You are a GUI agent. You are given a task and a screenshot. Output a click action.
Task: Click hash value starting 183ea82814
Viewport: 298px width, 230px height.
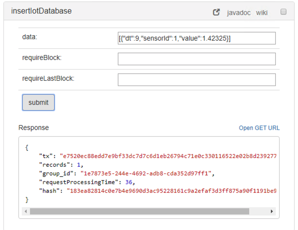pyautogui.click(x=171, y=191)
